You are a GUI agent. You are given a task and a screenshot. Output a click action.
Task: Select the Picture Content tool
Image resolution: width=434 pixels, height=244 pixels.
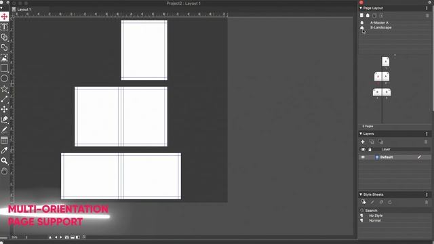click(4, 58)
